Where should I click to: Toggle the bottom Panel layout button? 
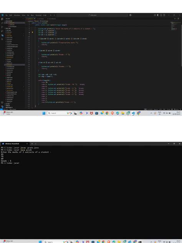point(161,15)
